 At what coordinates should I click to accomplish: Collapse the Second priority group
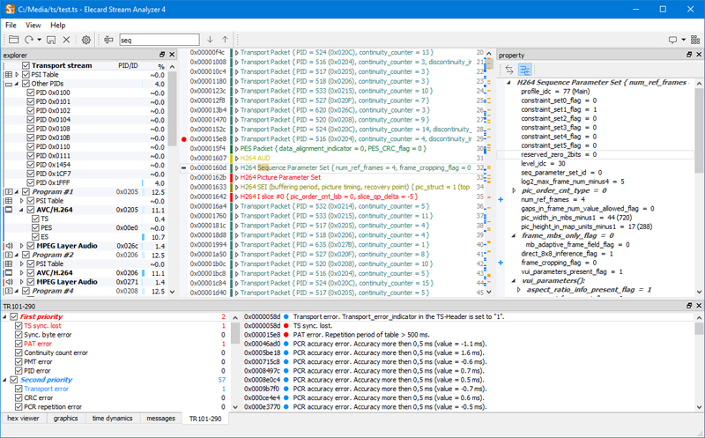[5, 380]
